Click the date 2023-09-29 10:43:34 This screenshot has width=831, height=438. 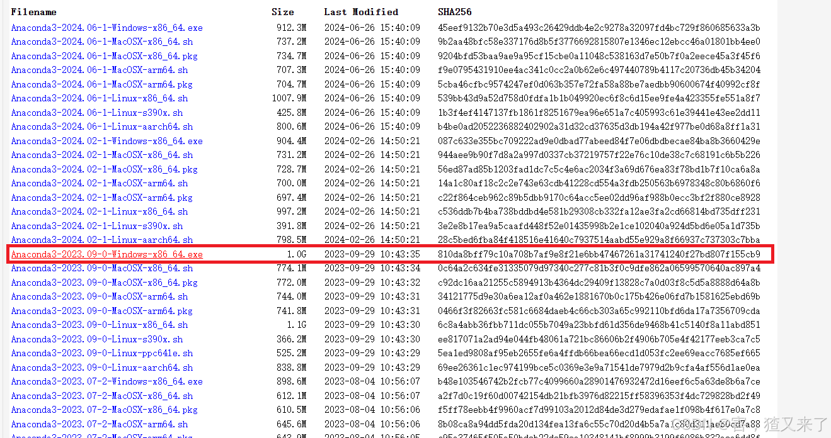[372, 268]
